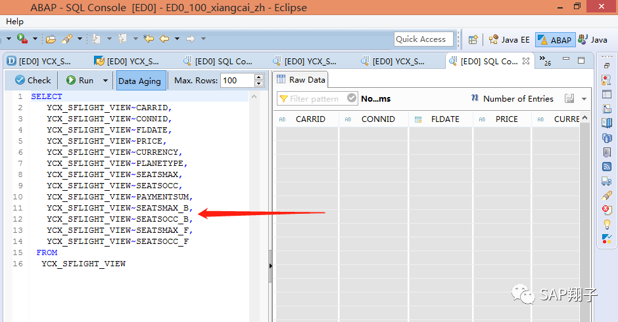Screen dimensions: 618x322
Task: Toggle the Data Aging button
Action: 141,81
